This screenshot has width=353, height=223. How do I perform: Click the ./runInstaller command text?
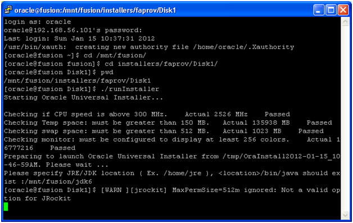tap(130, 89)
